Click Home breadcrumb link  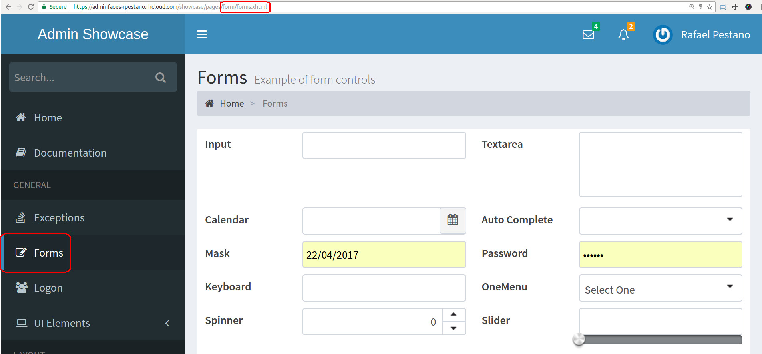(x=232, y=103)
